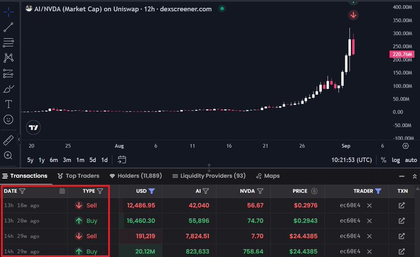
Task: Open transaction link for 16,460.30 buy
Action: click(x=401, y=221)
